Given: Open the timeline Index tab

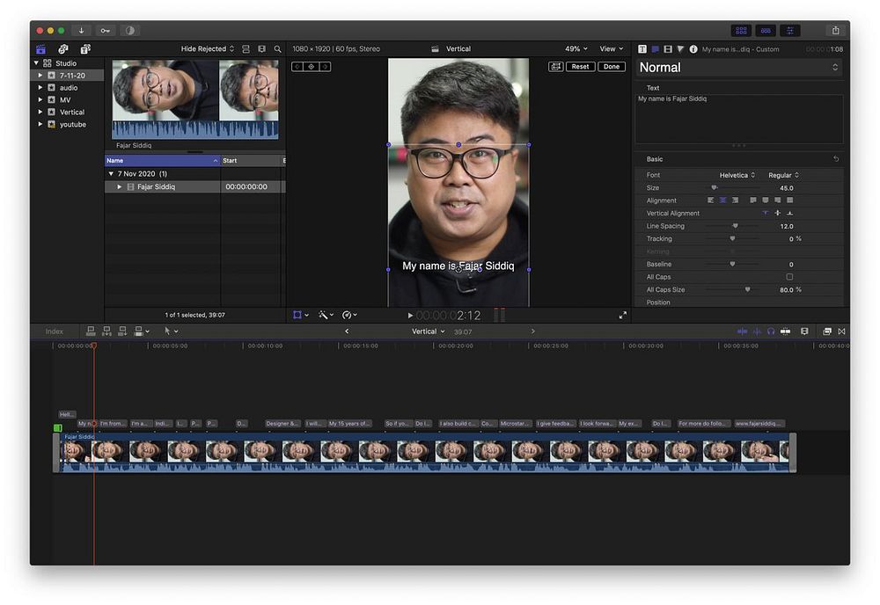Looking at the screenshot, I should tap(55, 332).
